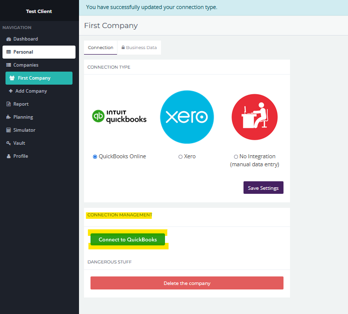Click the Test Client header title
348x314 pixels.
click(39, 12)
